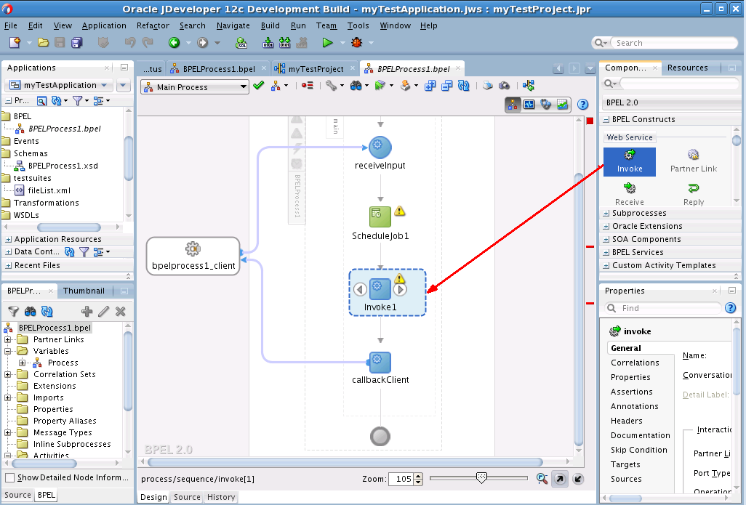Click the binoculars search icon in the editor toolbar
This screenshot has height=505, width=746.
pyautogui.click(x=356, y=86)
